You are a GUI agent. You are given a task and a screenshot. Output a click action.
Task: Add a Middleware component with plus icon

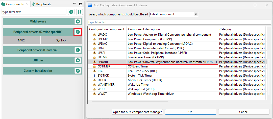coord(78,22)
